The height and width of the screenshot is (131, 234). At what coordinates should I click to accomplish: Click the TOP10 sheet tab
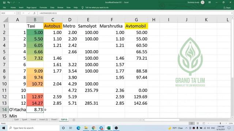pos(64,119)
